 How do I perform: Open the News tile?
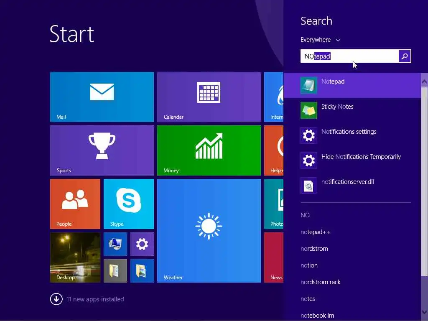274,257
